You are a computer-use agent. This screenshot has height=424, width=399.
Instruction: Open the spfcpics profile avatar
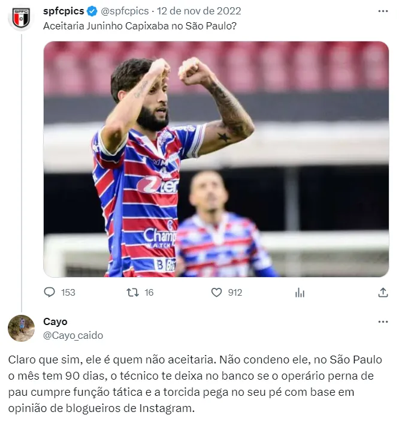tap(22, 18)
